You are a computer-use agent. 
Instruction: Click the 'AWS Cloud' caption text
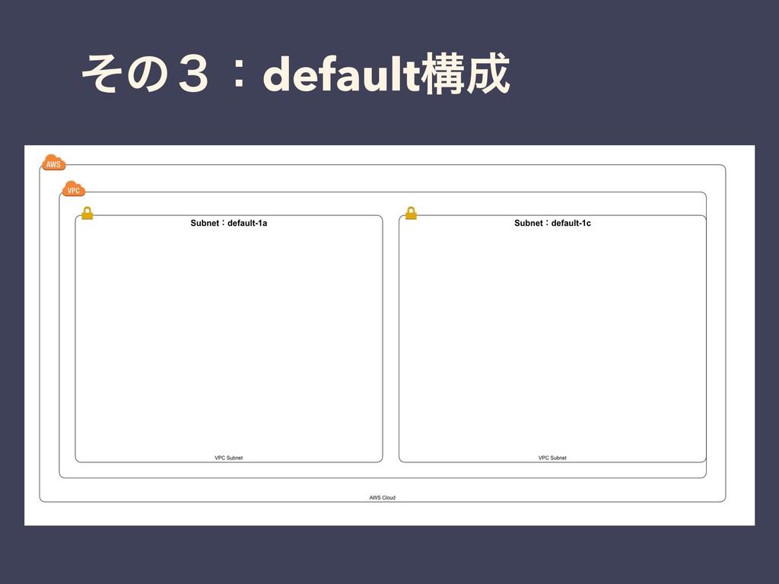click(383, 497)
